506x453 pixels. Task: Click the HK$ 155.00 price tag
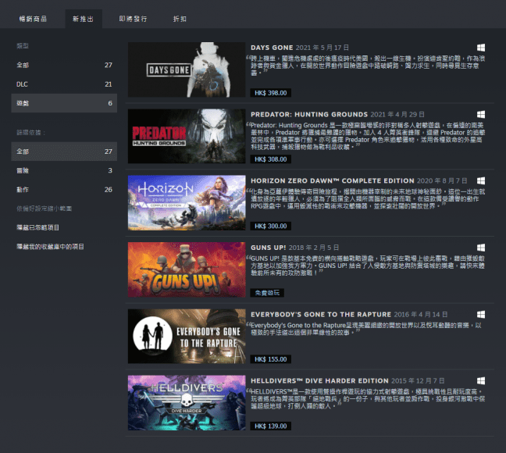[x=270, y=359]
